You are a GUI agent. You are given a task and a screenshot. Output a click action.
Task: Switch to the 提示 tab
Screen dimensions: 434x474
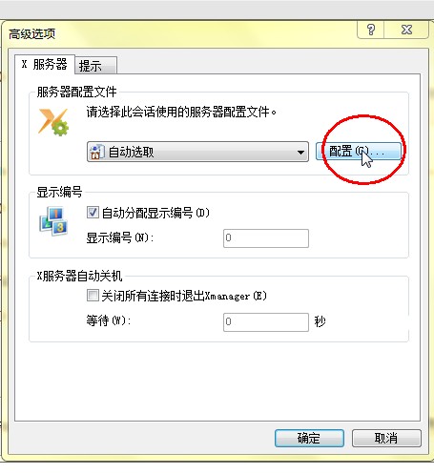click(x=95, y=66)
